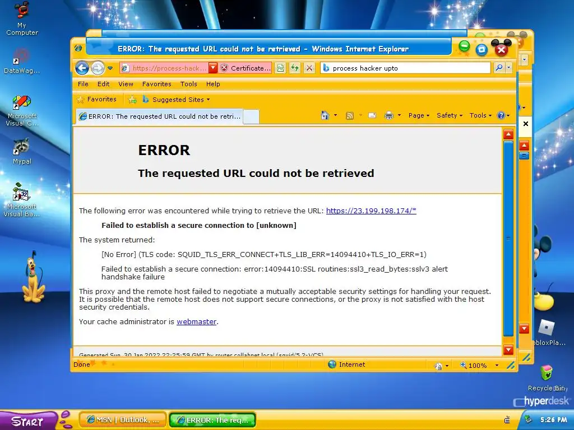
Task: Open the Favorites menu in the menu bar
Action: point(157,84)
